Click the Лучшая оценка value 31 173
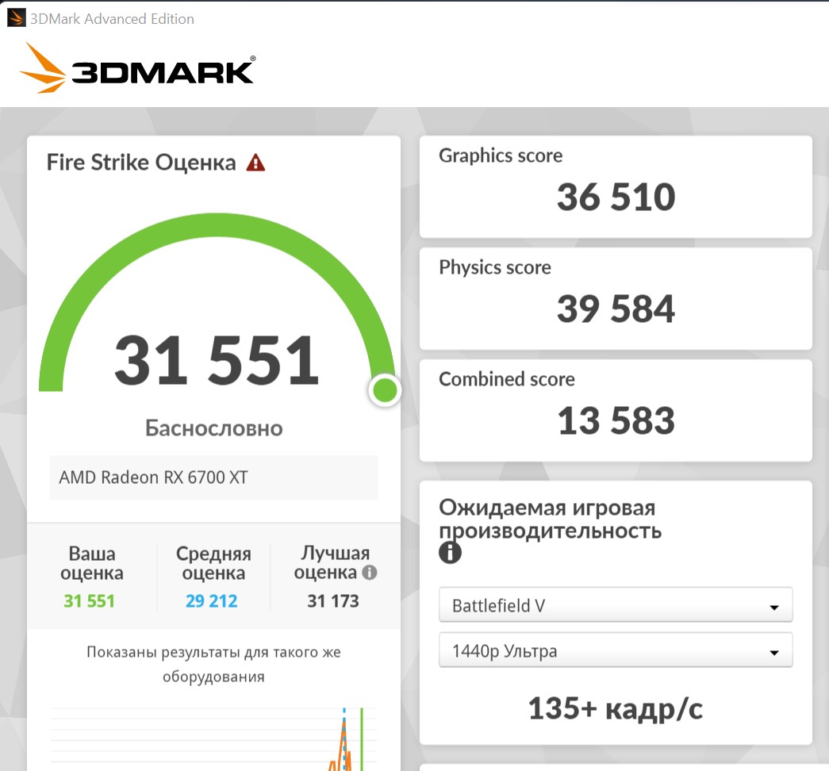This screenshot has width=829, height=771. (333, 600)
